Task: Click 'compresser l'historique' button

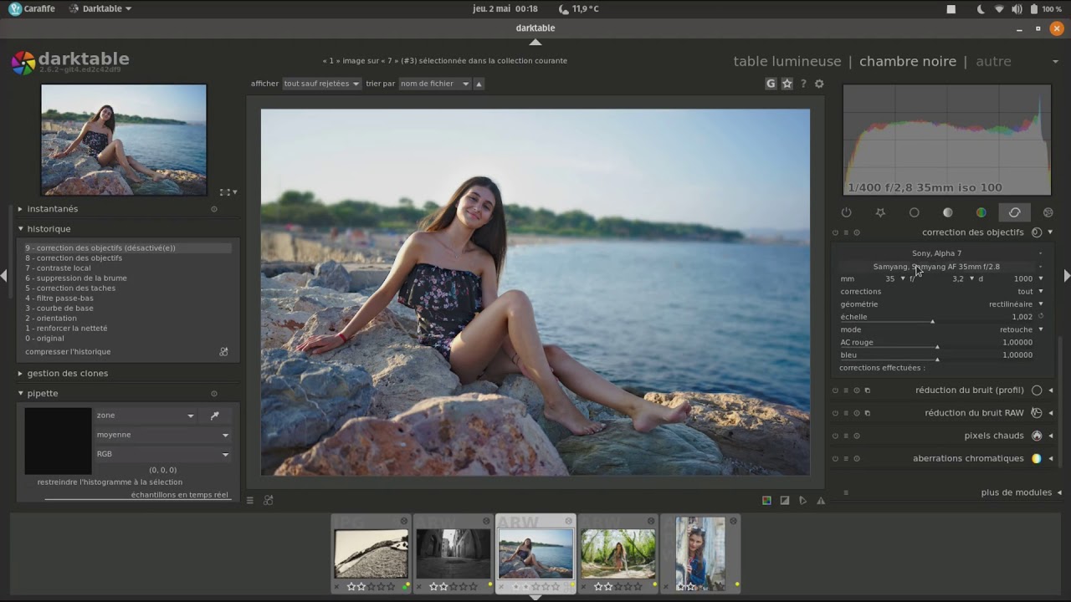Action: pyautogui.click(x=68, y=352)
